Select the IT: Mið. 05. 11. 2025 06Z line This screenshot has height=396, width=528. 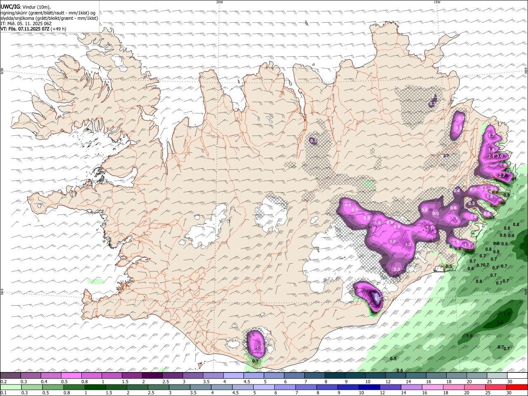click(26, 24)
